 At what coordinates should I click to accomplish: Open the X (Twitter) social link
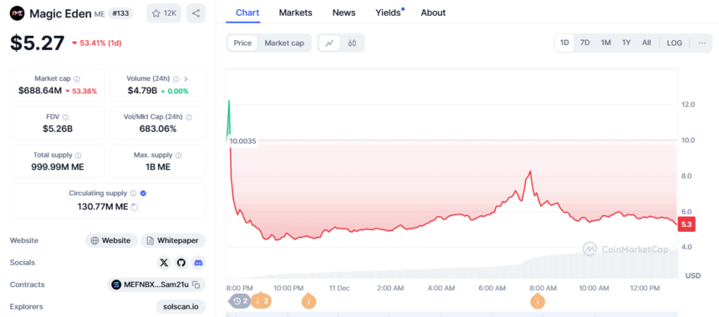coord(164,263)
